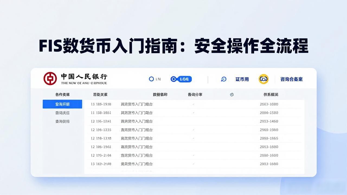The height and width of the screenshot is (195, 347).
Task: Click the 各作类章 column header
Action: [62, 95]
